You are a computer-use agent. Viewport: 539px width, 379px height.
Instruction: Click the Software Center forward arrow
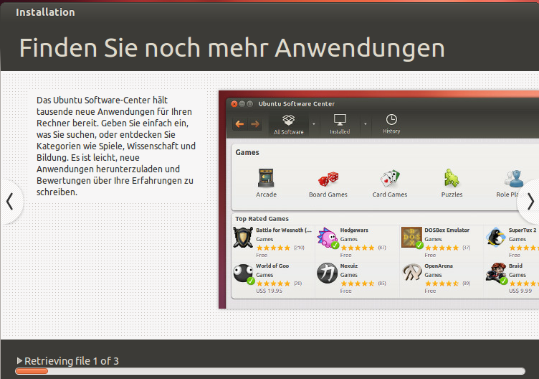click(x=255, y=124)
